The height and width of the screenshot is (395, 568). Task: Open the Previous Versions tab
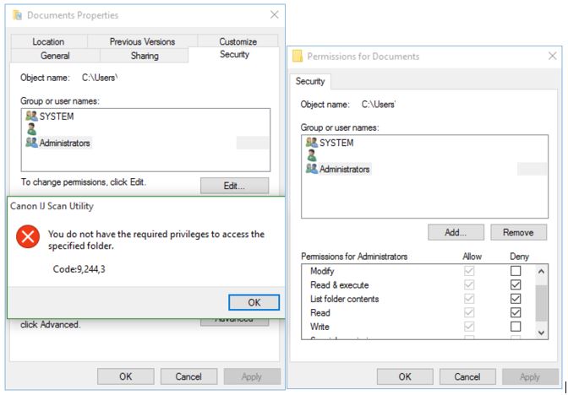(x=142, y=41)
